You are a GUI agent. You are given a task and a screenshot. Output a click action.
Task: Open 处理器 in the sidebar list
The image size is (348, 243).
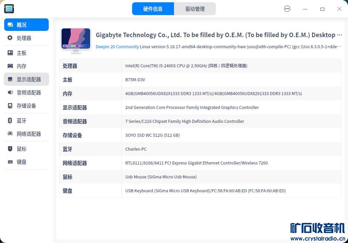point(26,38)
